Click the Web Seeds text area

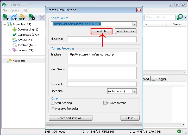point(102,73)
